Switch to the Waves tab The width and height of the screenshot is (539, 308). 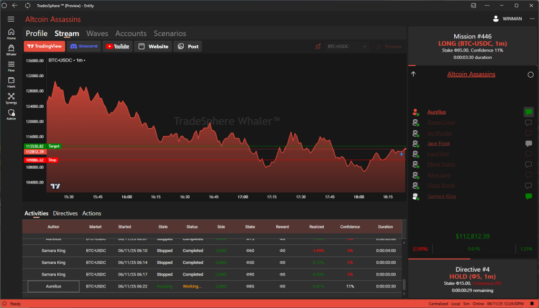pos(97,34)
